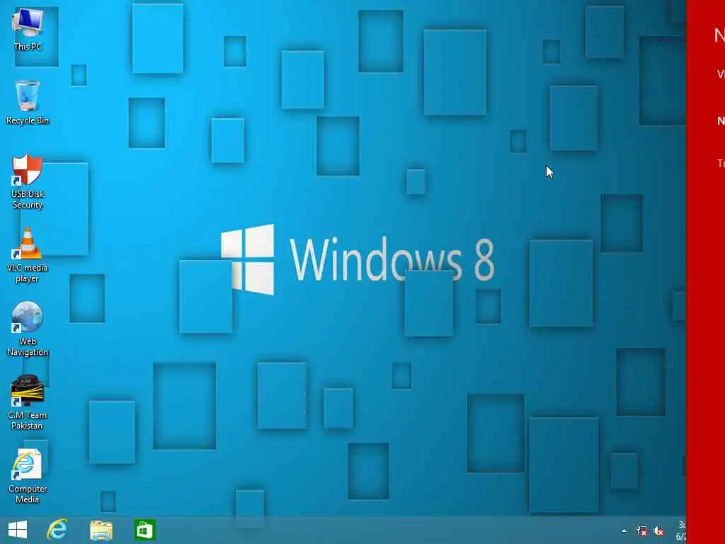Open the Windows Store taskbar icon
Image resolution: width=725 pixels, height=544 pixels.
click(x=144, y=530)
